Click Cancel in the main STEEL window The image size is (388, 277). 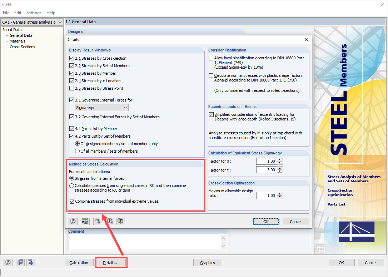371,263
